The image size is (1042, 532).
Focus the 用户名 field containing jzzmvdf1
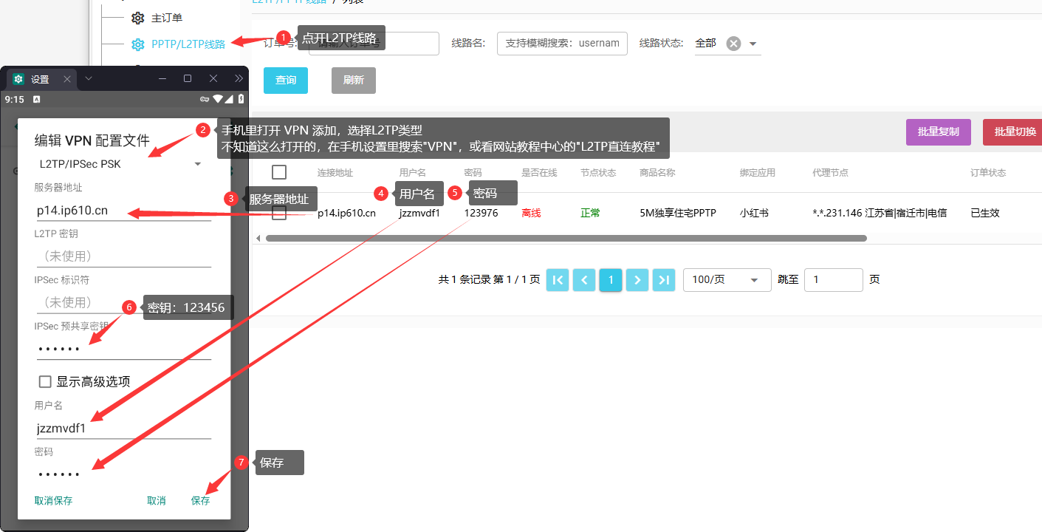[x=123, y=428]
